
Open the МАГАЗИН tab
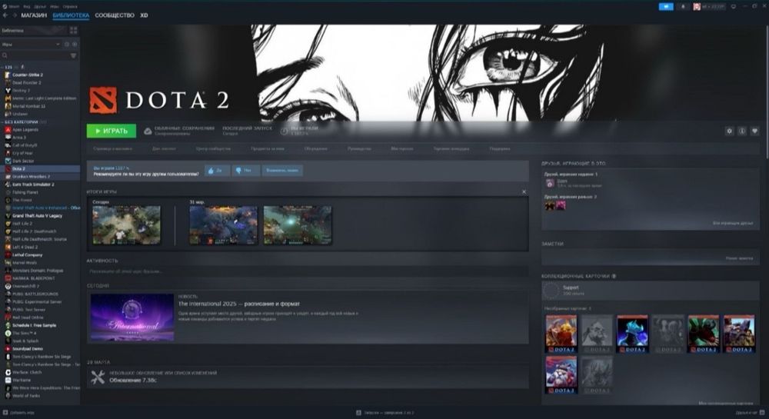tap(34, 15)
